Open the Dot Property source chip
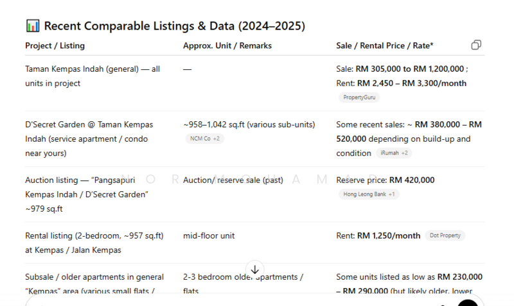 point(445,235)
